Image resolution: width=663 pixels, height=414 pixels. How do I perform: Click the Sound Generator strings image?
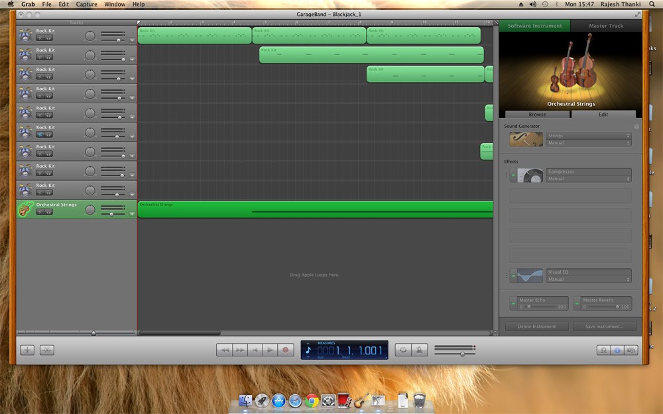point(526,139)
